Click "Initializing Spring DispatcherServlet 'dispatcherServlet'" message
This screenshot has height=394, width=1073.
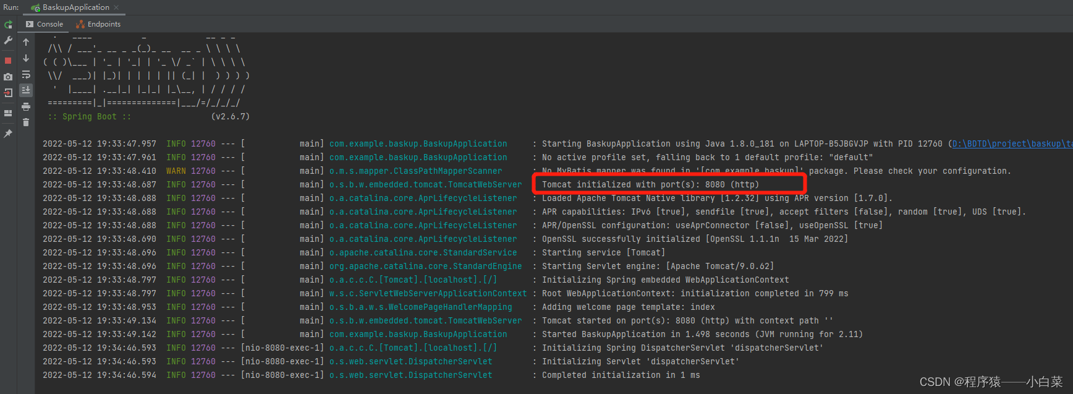tap(682, 348)
